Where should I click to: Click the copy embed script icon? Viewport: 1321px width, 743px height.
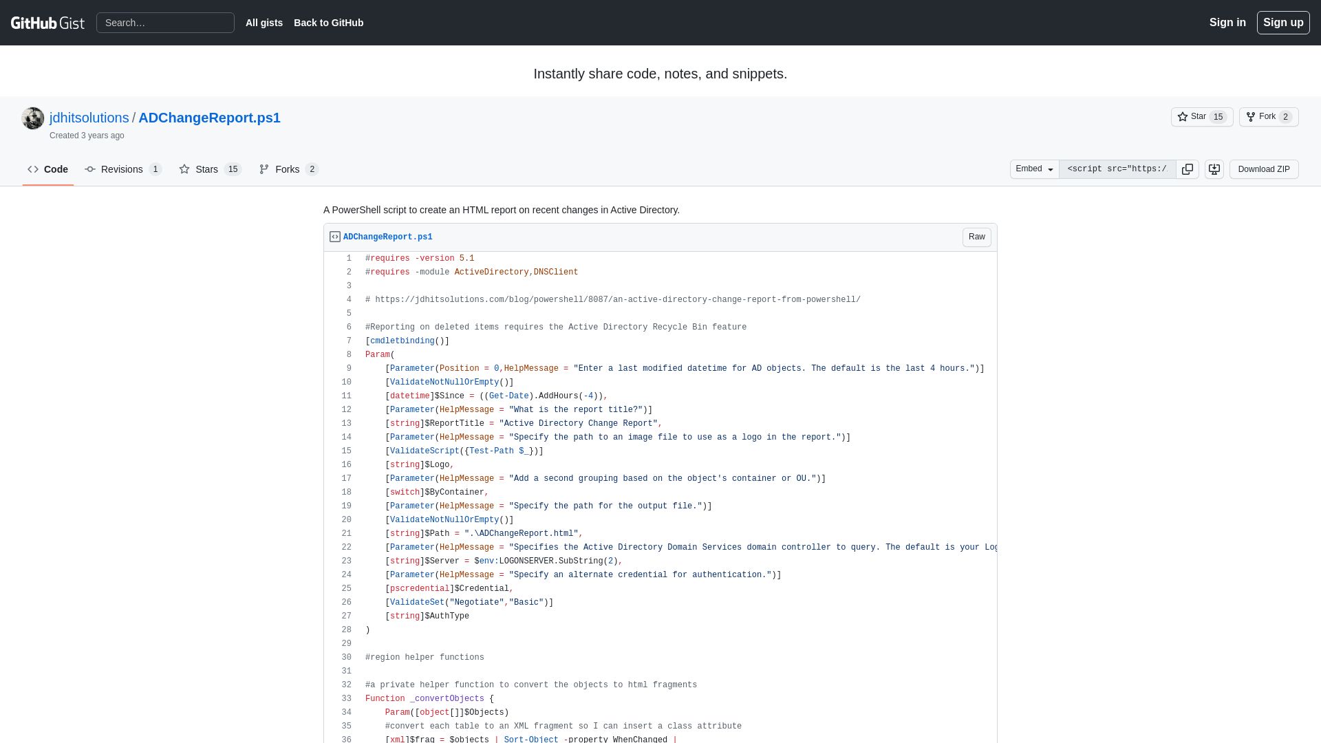[1188, 169]
